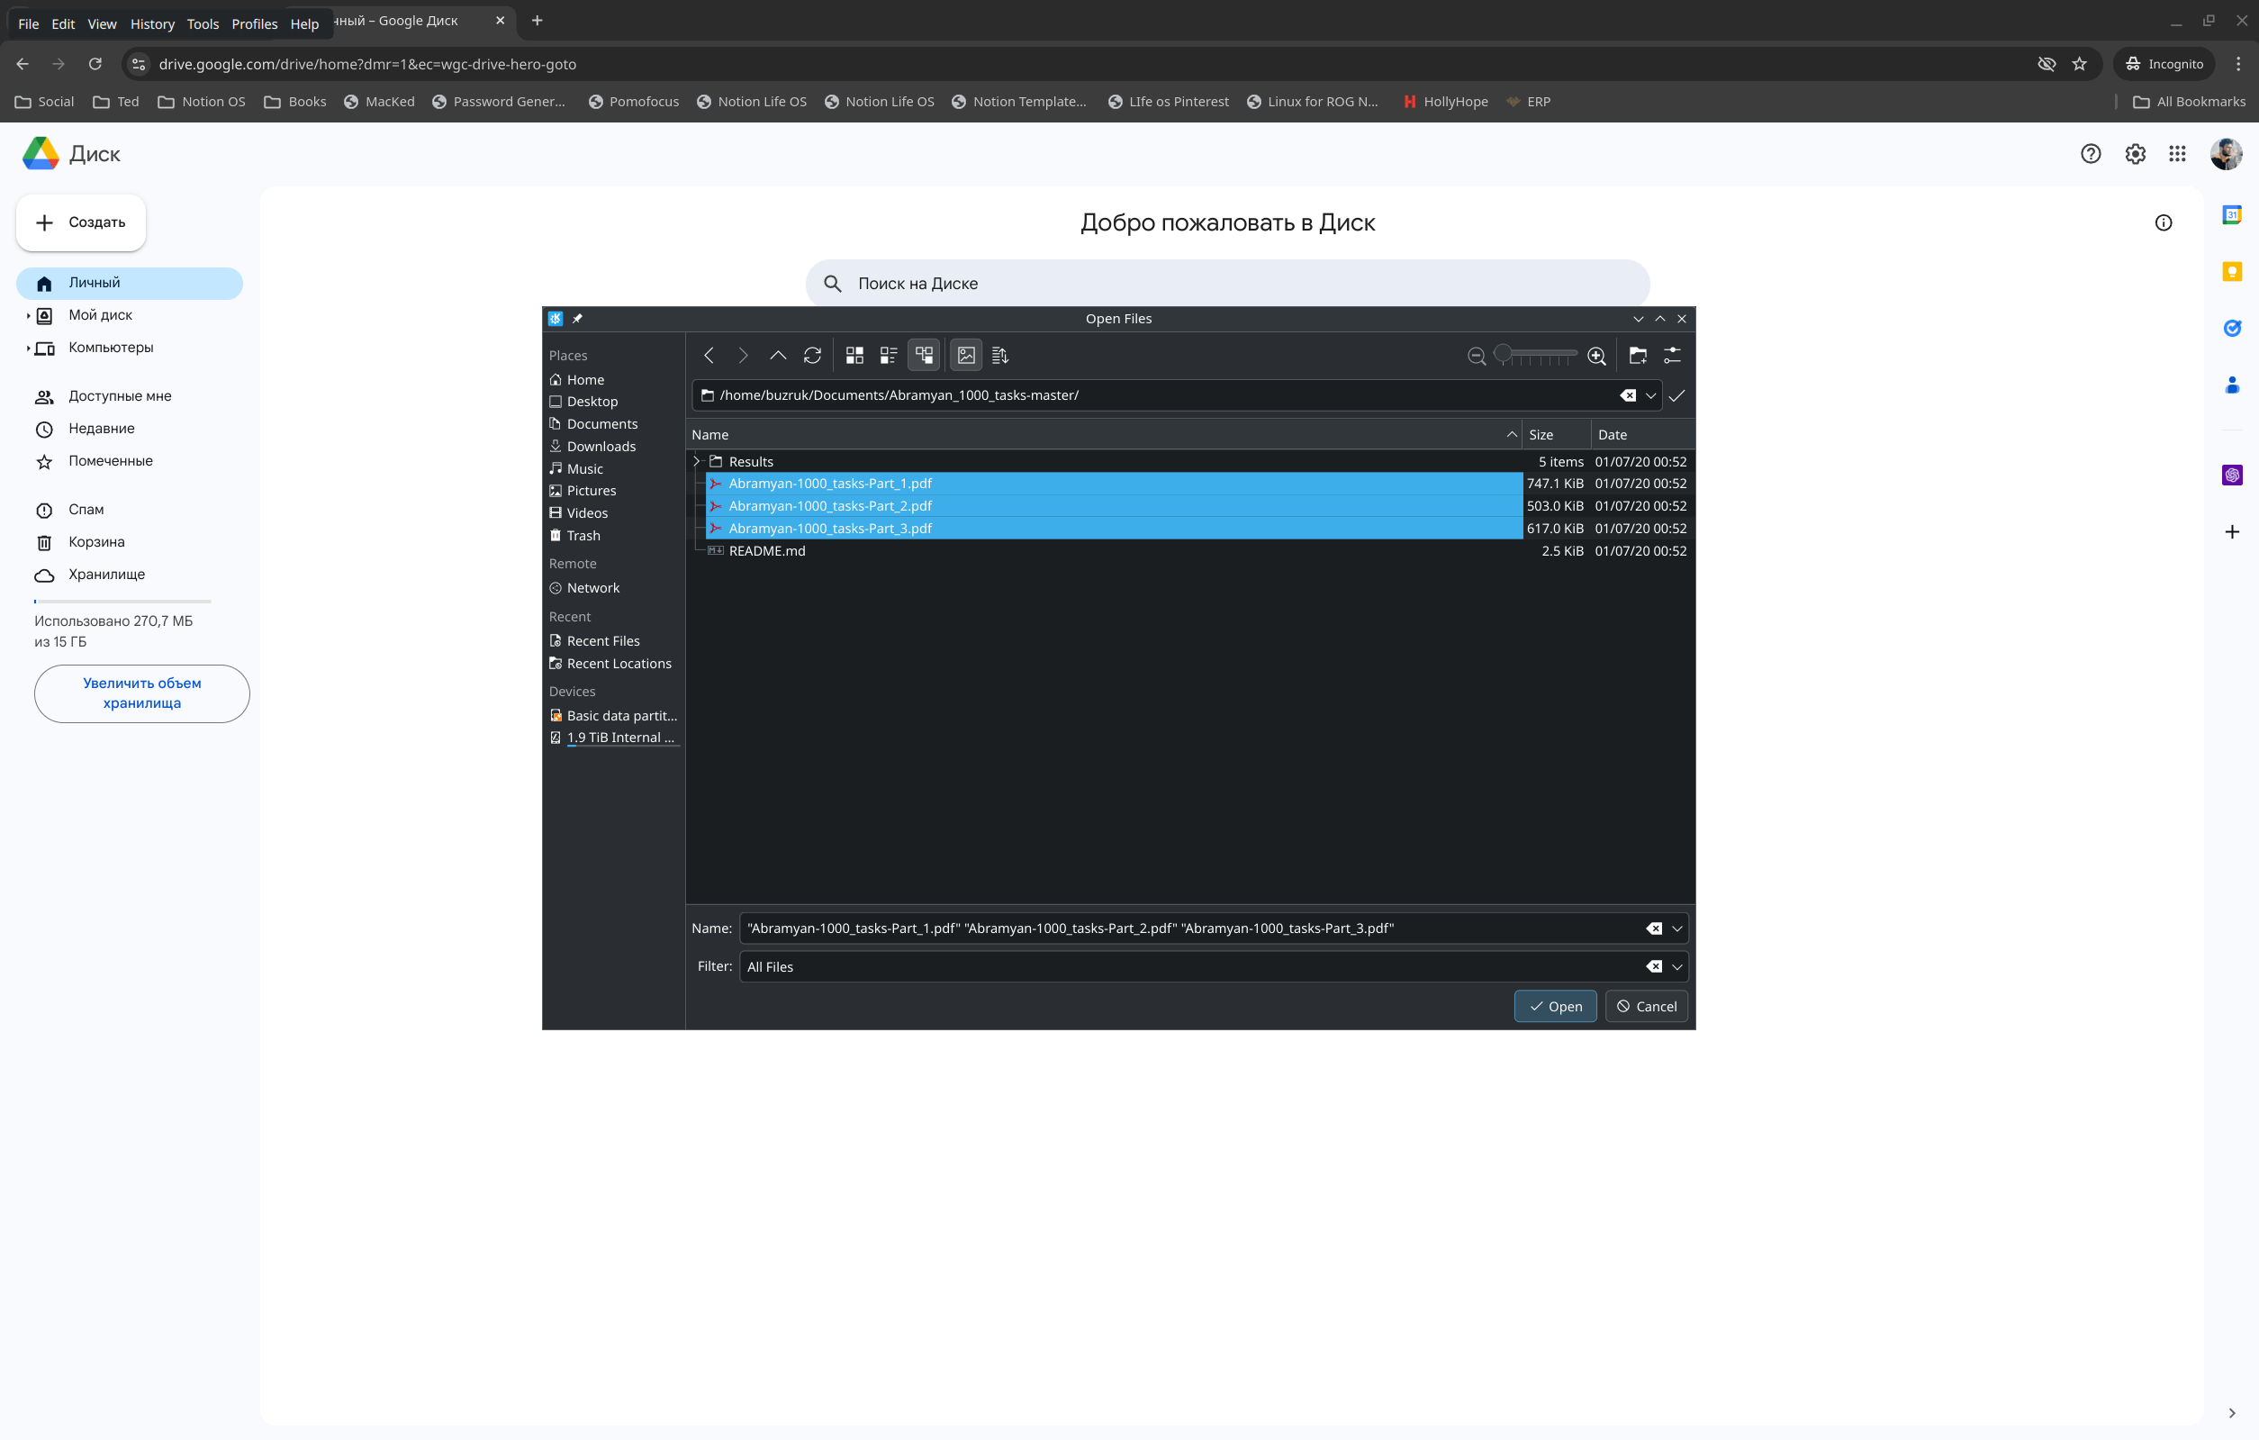Click the Cancel button
The image size is (2259, 1440).
(1647, 1007)
